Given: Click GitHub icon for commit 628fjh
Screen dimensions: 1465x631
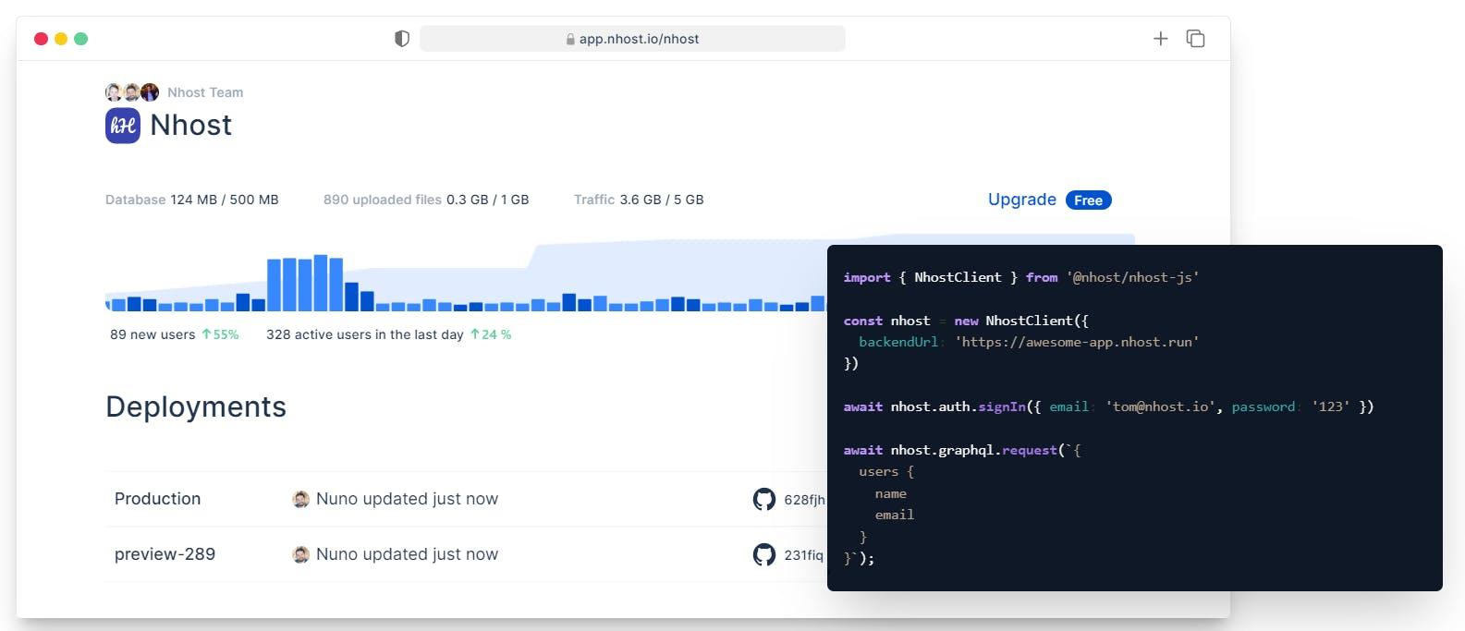Looking at the screenshot, I should 764,499.
